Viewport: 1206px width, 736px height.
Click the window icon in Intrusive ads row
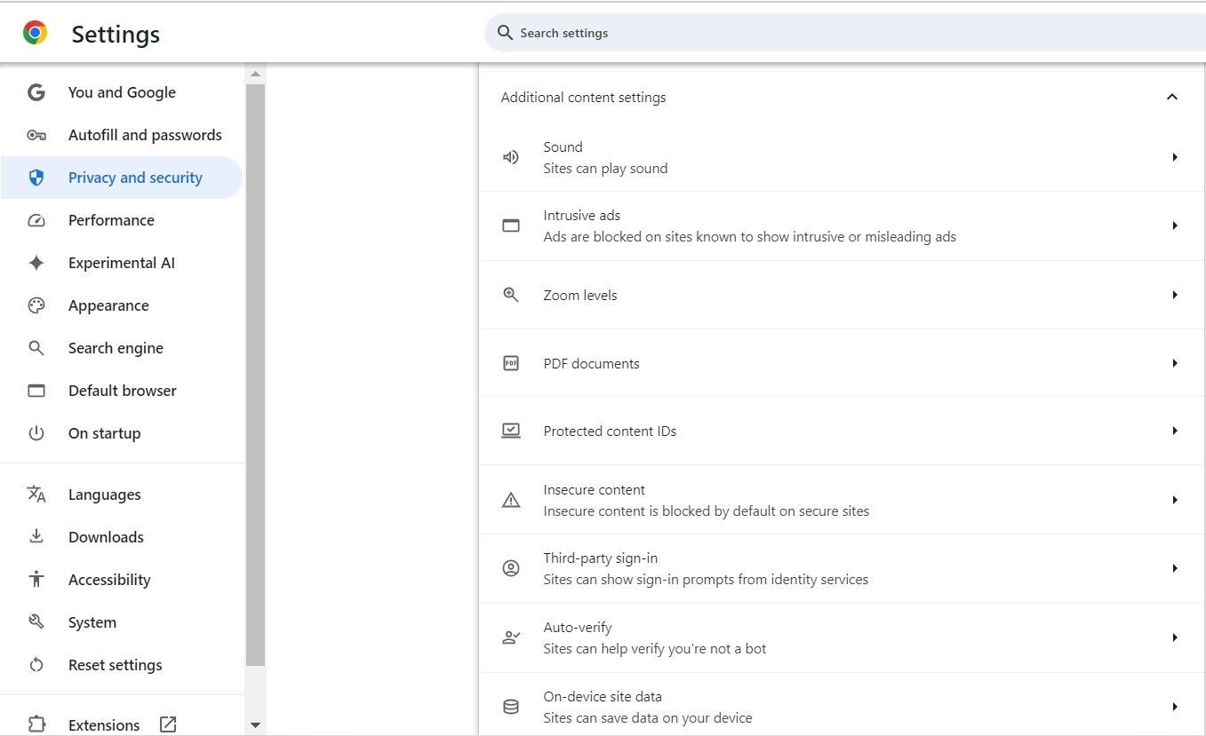511,226
